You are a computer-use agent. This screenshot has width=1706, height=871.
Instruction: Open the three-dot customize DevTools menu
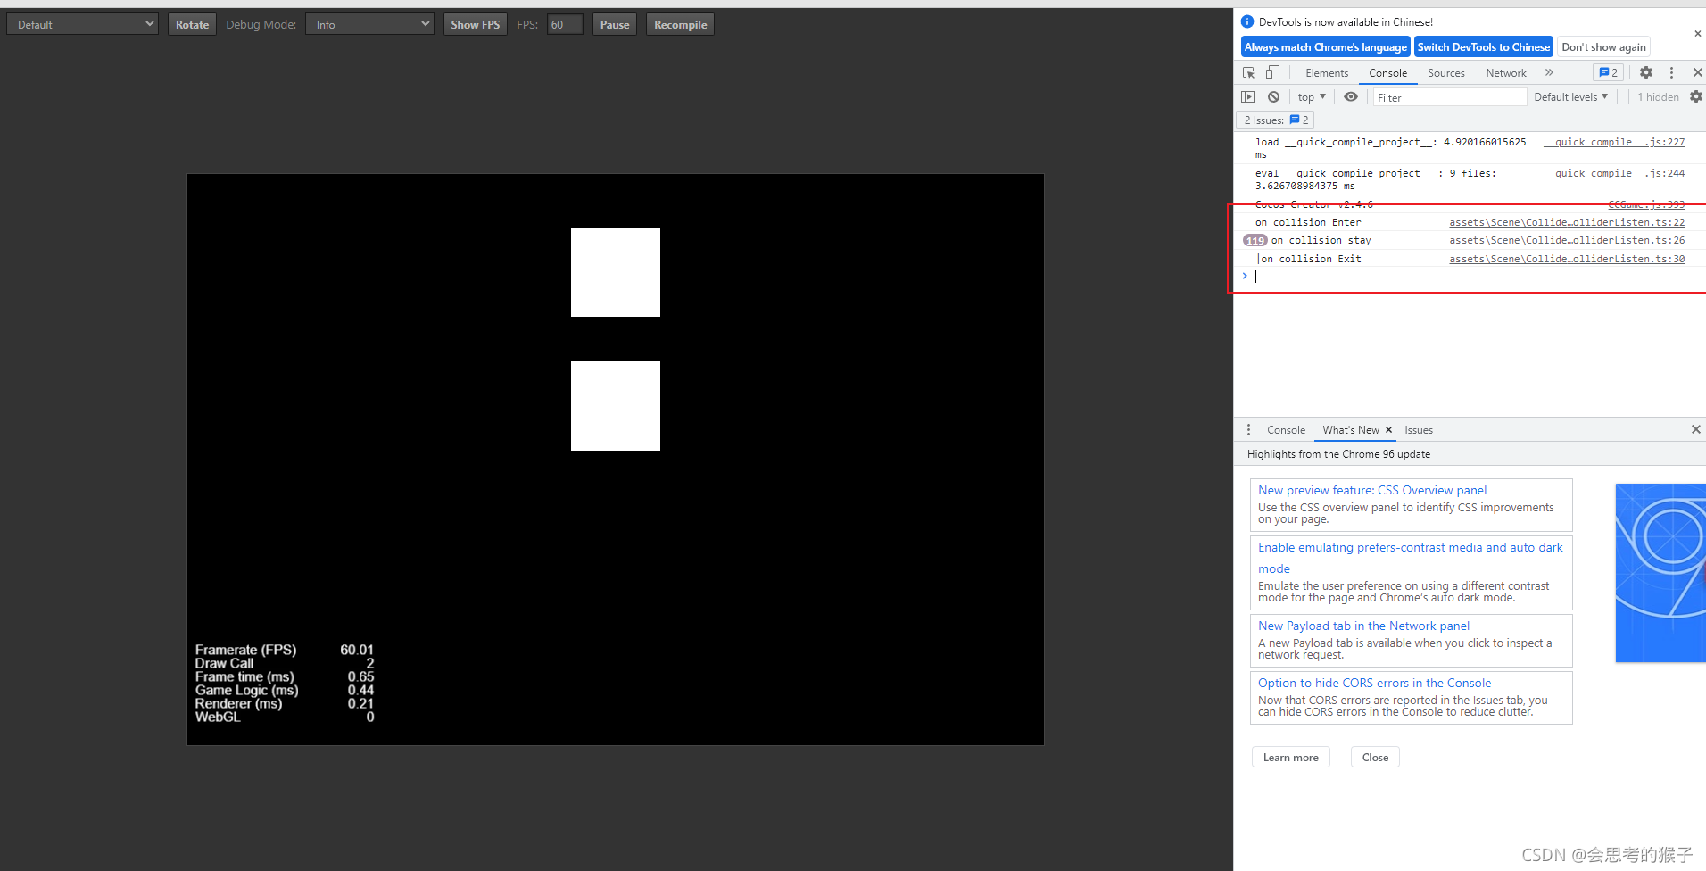tap(1670, 72)
